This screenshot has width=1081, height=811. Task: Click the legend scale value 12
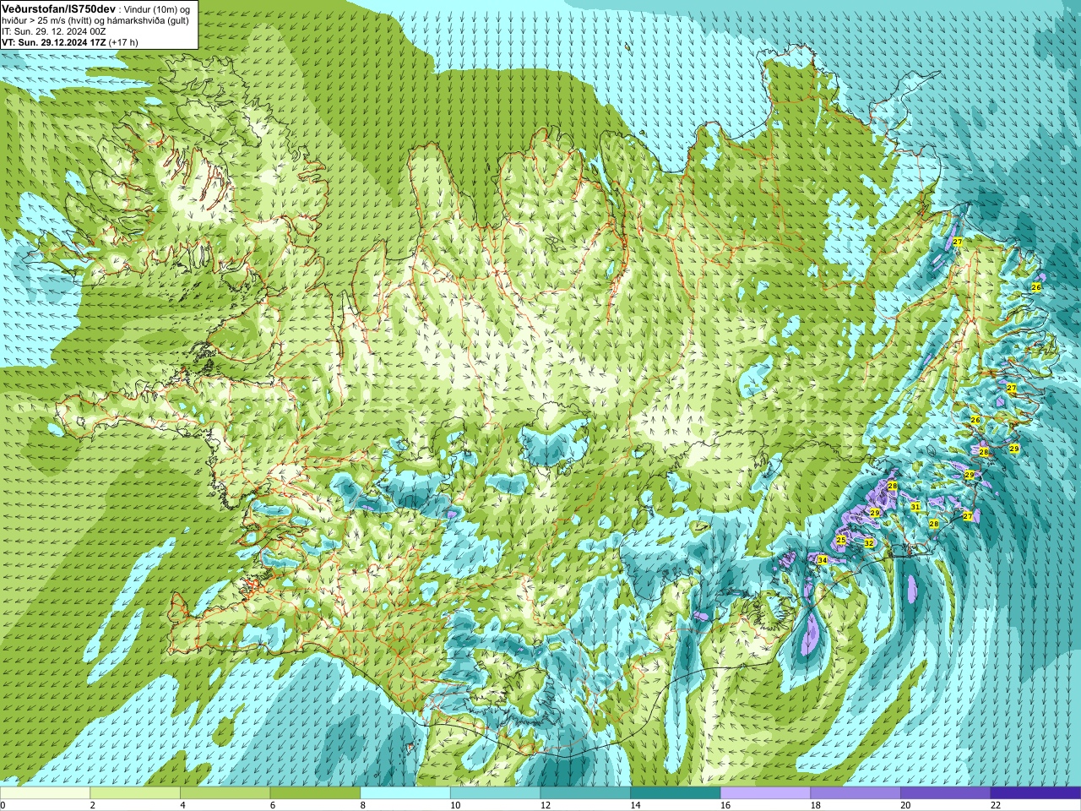tap(546, 805)
